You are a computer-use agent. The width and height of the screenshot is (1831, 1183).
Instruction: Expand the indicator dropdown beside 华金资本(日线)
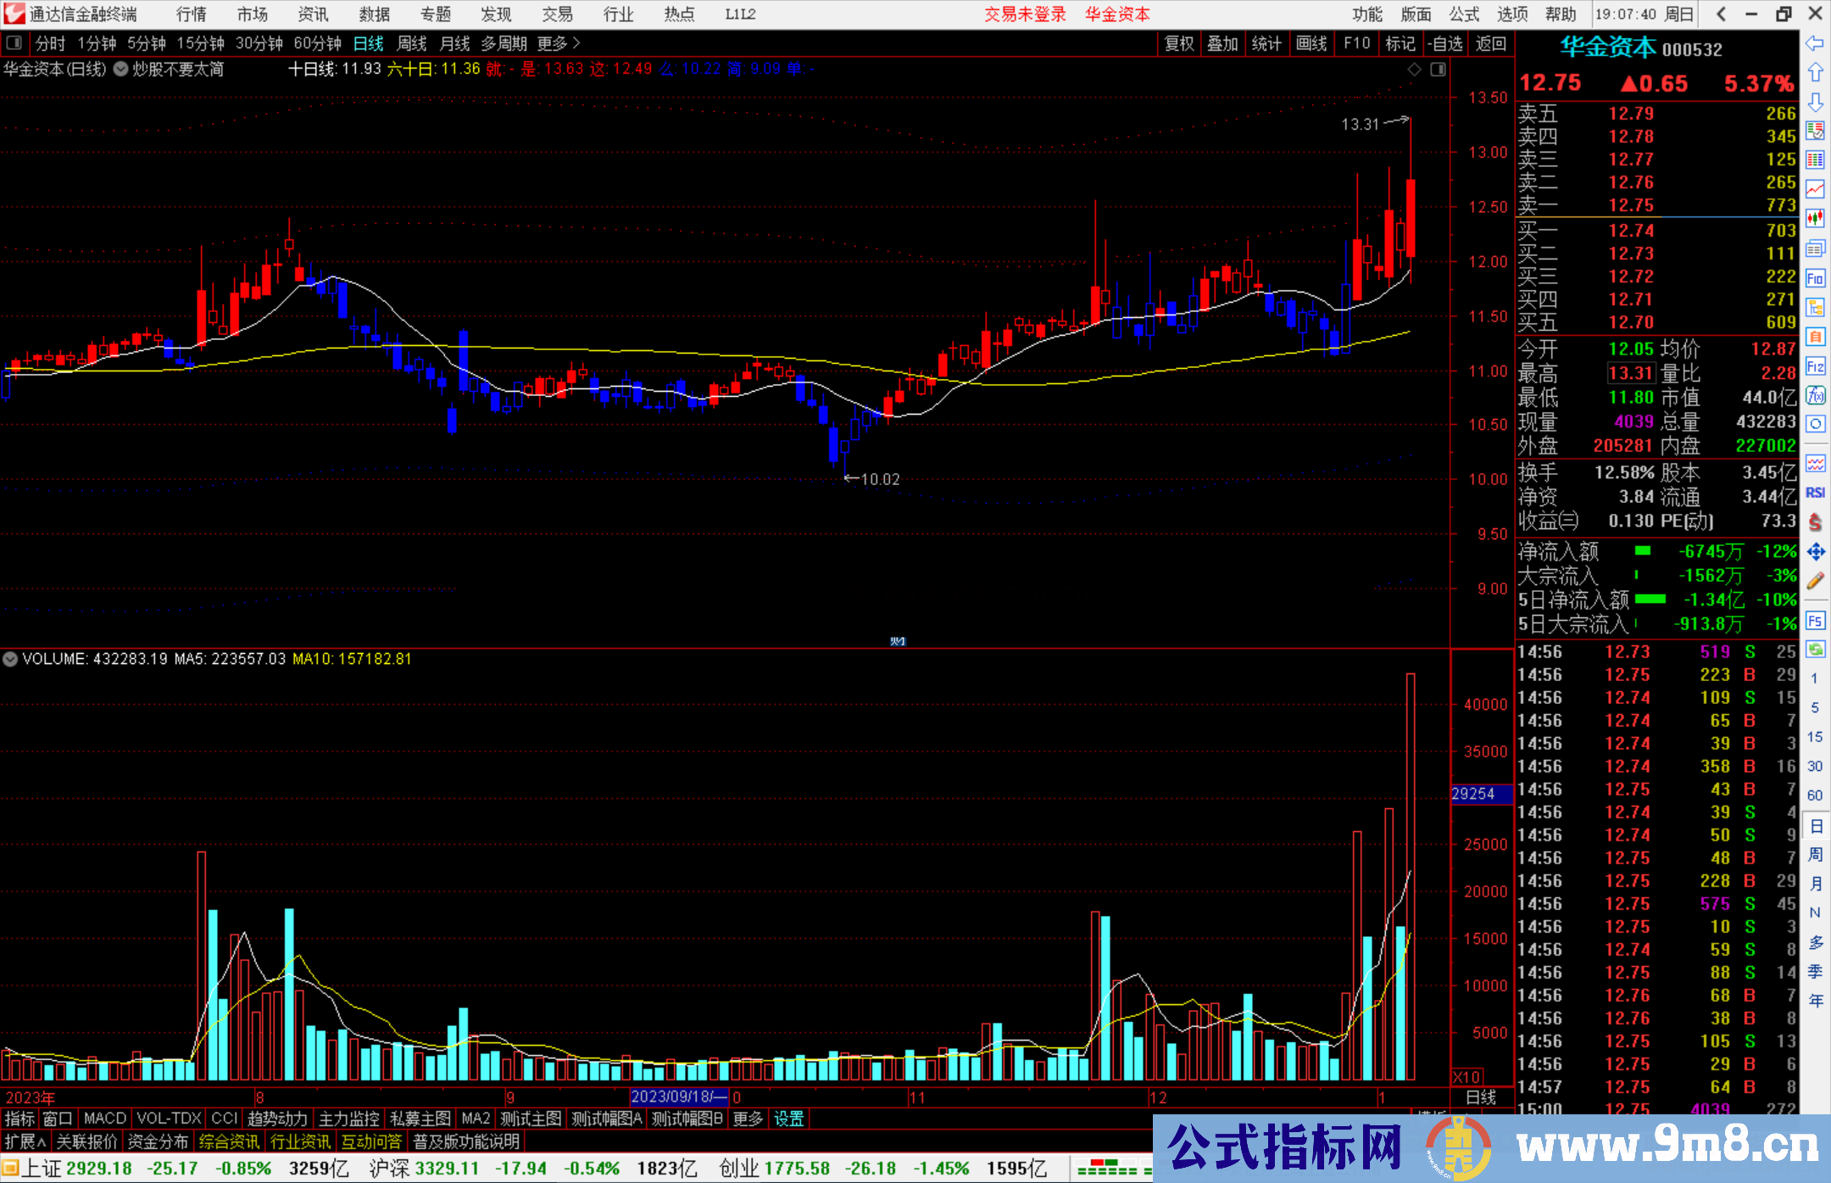120,70
